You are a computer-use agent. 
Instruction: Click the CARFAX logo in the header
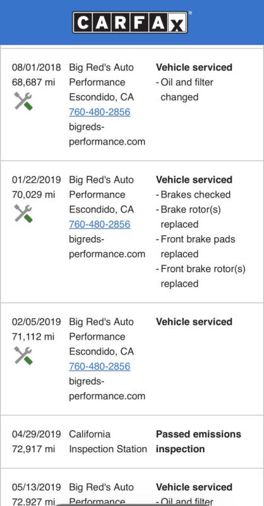(130, 22)
